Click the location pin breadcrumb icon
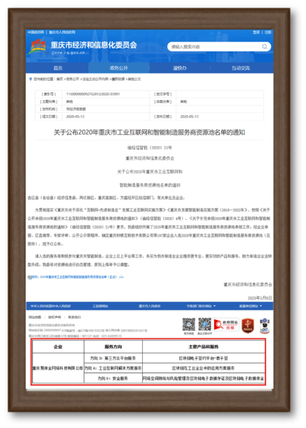This screenshot has height=428, width=306. pyautogui.click(x=30, y=79)
